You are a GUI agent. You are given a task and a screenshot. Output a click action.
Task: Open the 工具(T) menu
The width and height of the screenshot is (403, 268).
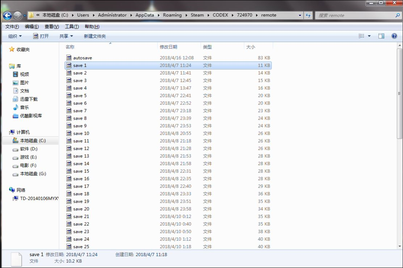point(71,27)
